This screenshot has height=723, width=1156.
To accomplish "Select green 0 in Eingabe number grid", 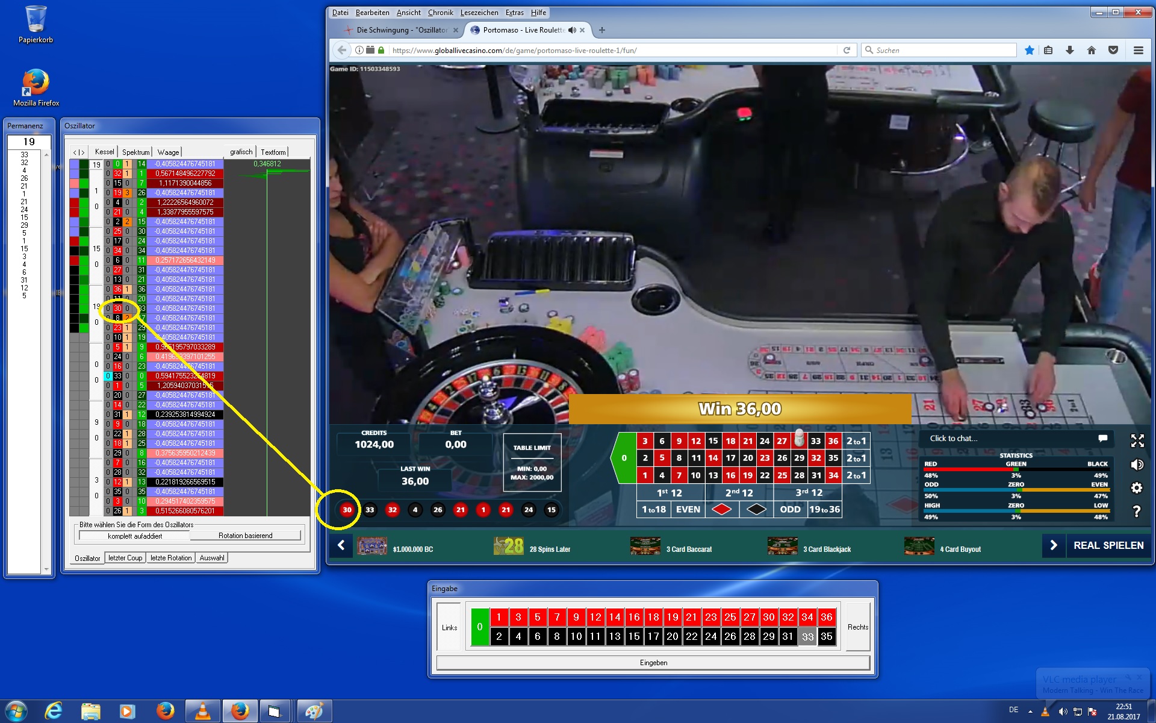I will [x=480, y=627].
